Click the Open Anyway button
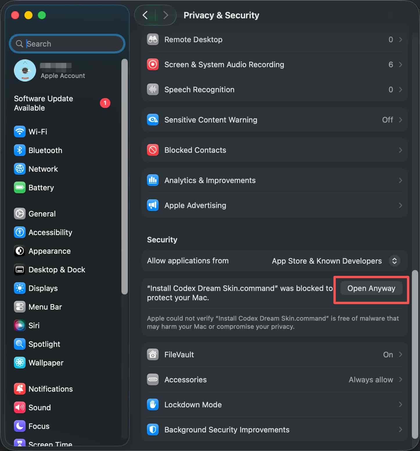Screen dimensions: 420x451 (371, 288)
